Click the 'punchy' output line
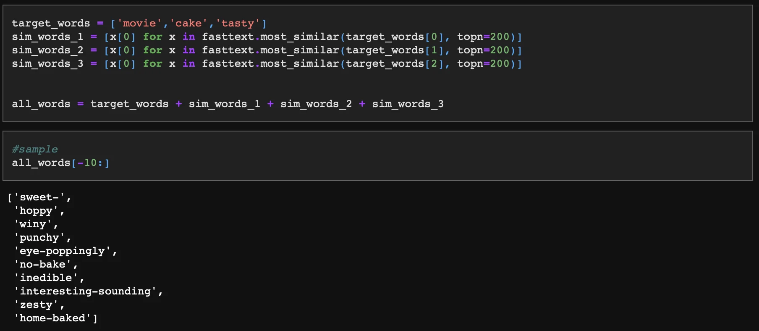759x331 pixels. tap(39, 238)
